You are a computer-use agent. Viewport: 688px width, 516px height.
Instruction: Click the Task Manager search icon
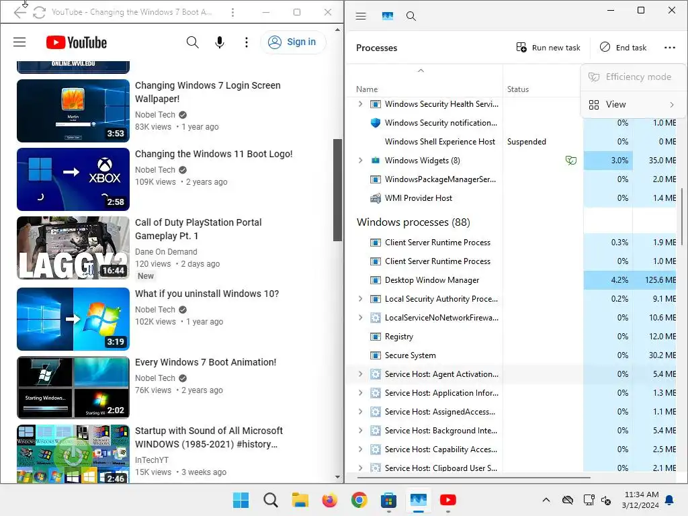(x=411, y=16)
